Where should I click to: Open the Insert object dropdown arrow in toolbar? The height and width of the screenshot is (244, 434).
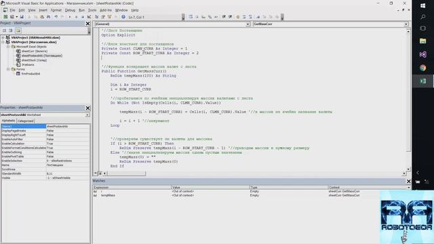(x=16, y=17)
